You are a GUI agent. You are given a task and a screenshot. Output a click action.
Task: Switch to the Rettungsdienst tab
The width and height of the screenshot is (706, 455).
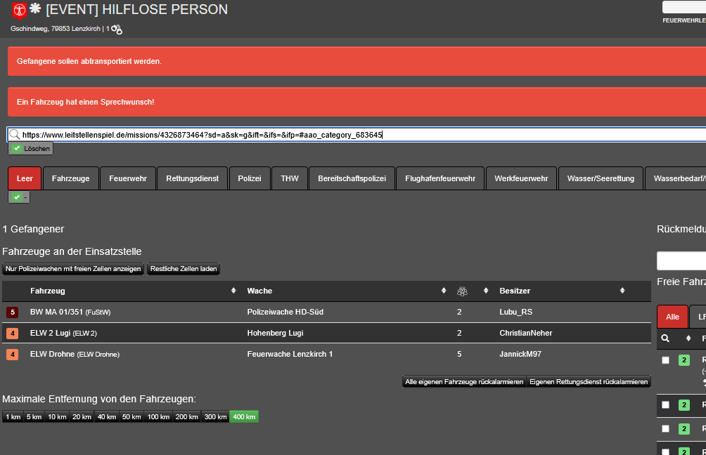pos(192,178)
